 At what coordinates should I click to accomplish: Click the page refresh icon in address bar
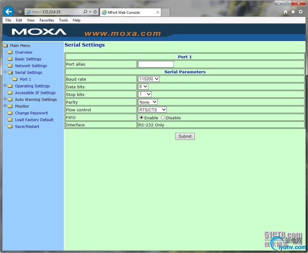(95, 11)
